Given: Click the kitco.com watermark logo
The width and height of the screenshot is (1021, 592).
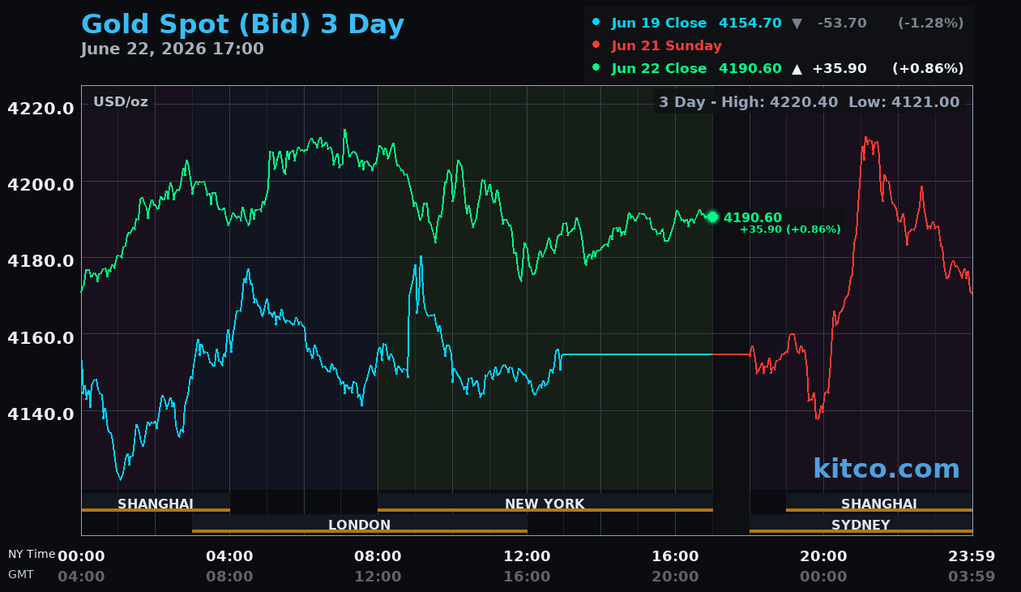Looking at the screenshot, I should click(886, 469).
